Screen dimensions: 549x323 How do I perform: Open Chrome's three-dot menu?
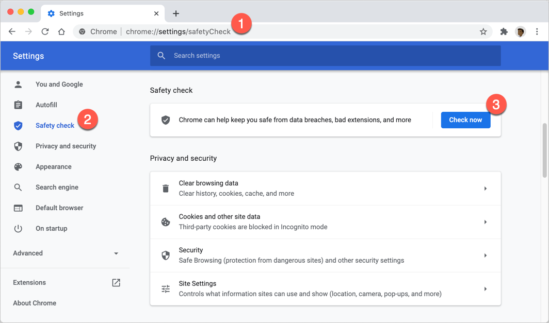coord(537,31)
